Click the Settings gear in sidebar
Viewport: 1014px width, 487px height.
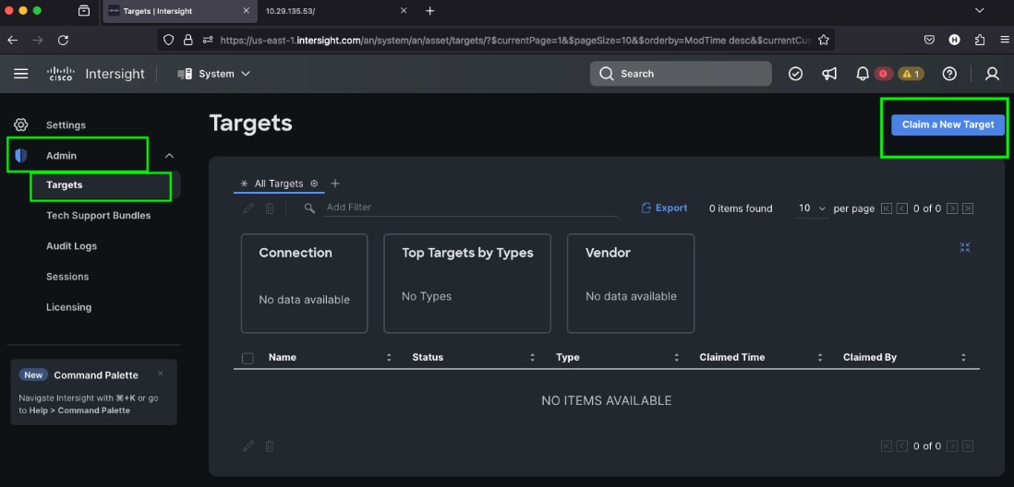tap(21, 125)
